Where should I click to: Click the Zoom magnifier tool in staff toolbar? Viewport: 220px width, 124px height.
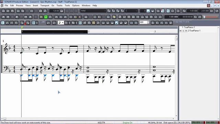(22, 23)
